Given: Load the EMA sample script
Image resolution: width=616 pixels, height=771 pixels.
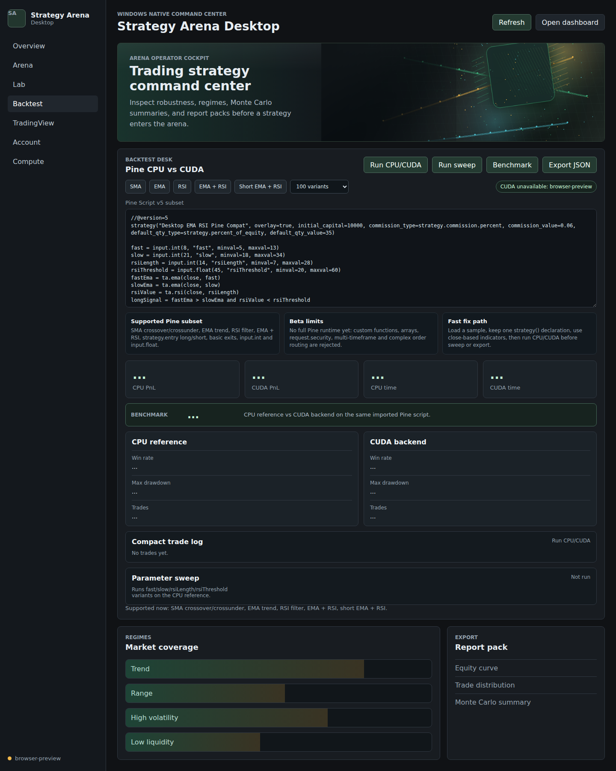Looking at the screenshot, I should point(160,187).
